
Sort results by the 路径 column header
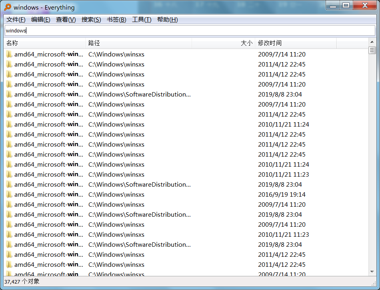(139, 43)
